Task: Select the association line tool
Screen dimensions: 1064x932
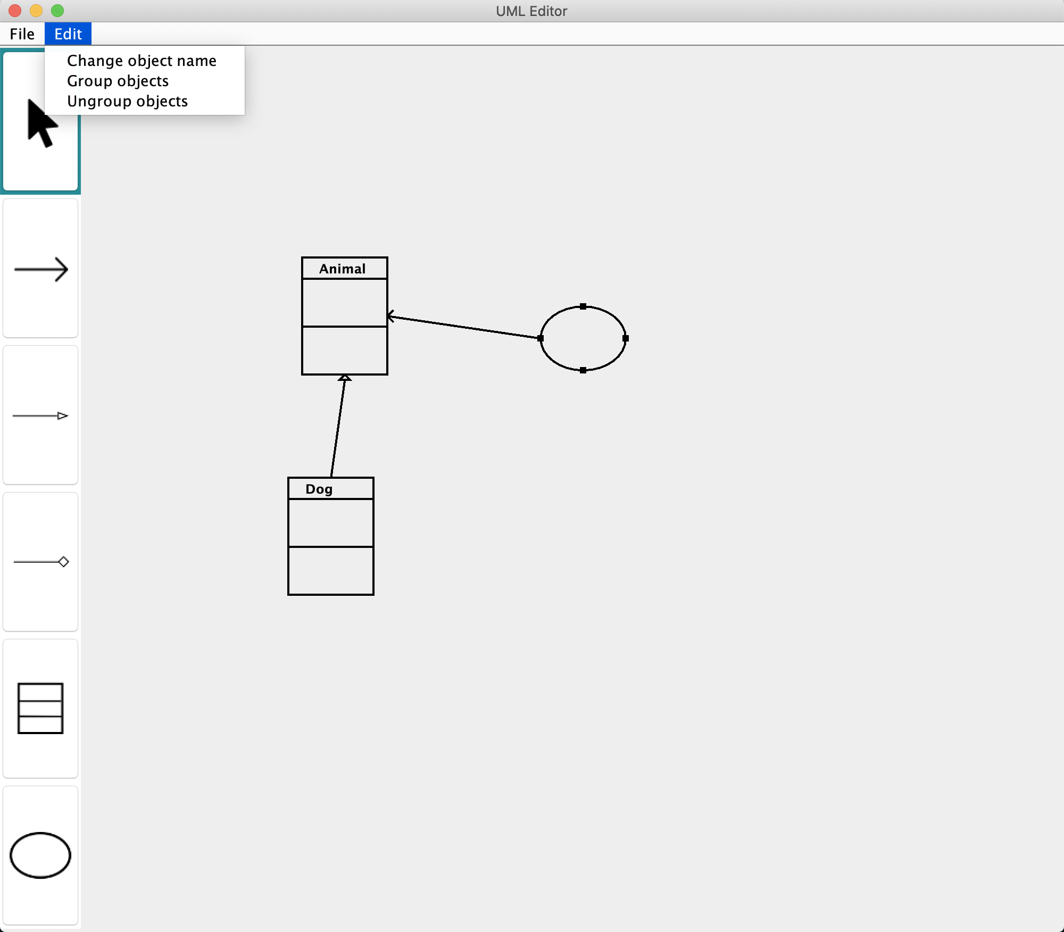Action: point(40,269)
